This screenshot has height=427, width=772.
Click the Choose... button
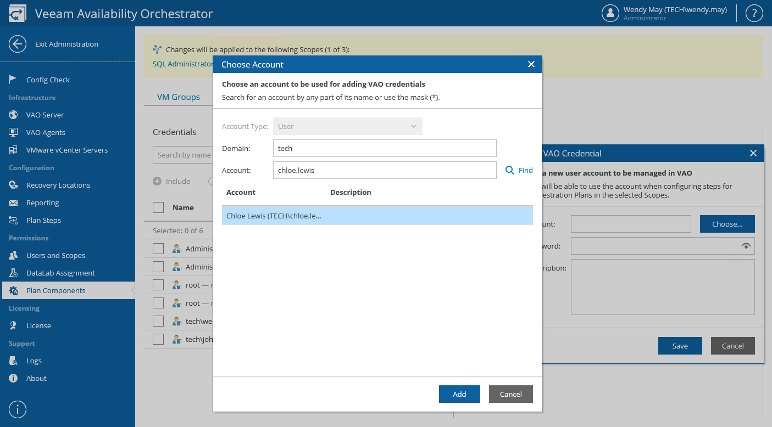[727, 224]
